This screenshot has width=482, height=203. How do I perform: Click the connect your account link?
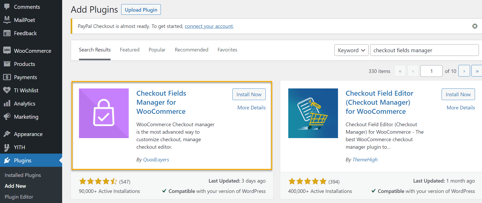[x=209, y=26]
